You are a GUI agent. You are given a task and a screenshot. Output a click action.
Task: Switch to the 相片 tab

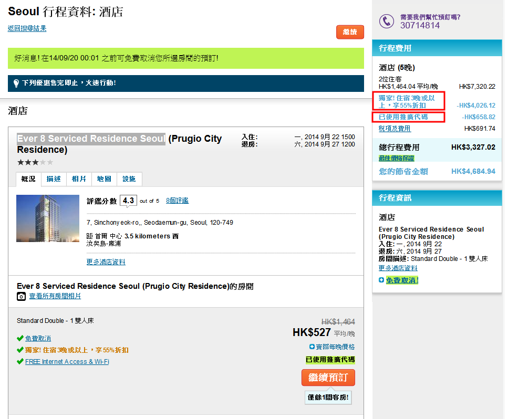[79, 179]
